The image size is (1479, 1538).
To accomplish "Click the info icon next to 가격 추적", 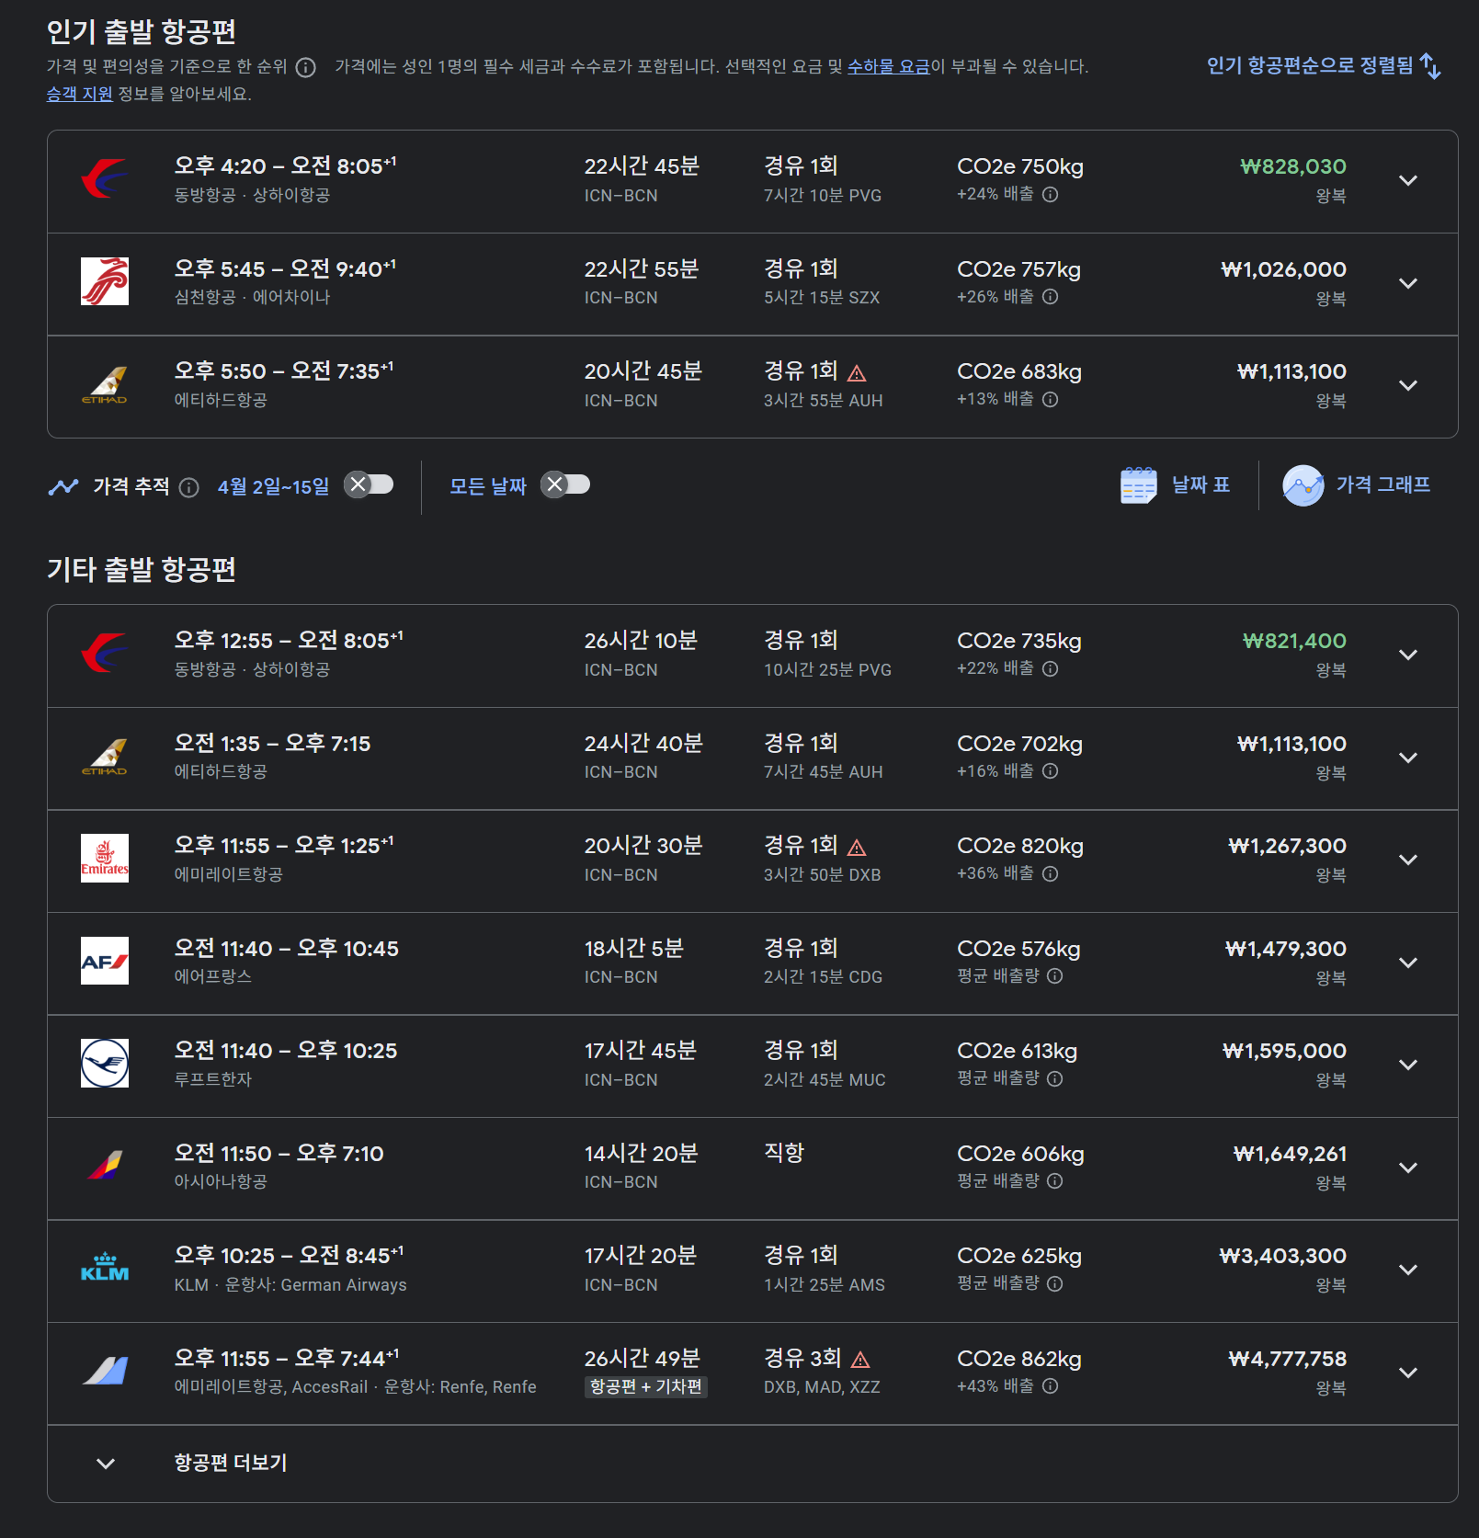I will [188, 487].
